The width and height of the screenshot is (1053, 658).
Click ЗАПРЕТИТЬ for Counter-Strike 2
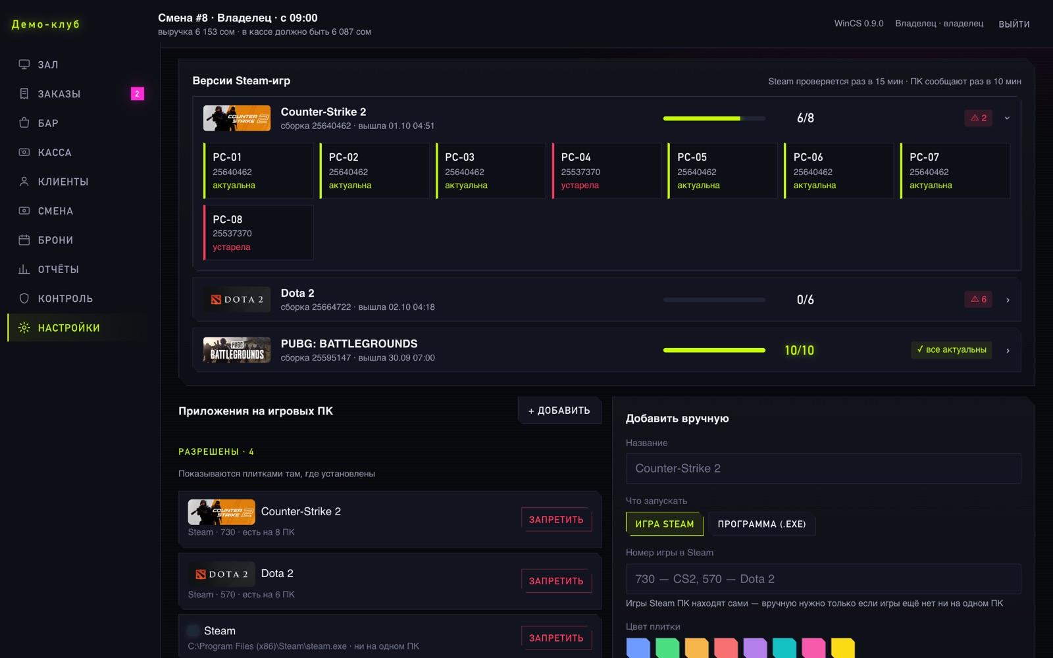pos(556,520)
